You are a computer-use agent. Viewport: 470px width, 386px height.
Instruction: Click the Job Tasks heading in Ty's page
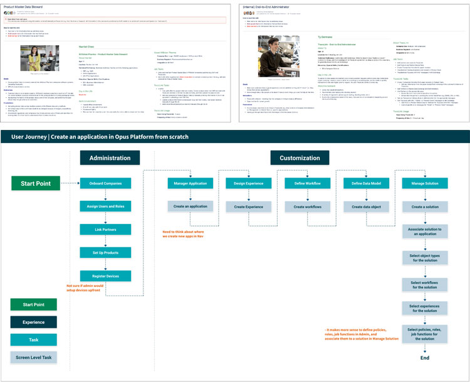coord(398,59)
